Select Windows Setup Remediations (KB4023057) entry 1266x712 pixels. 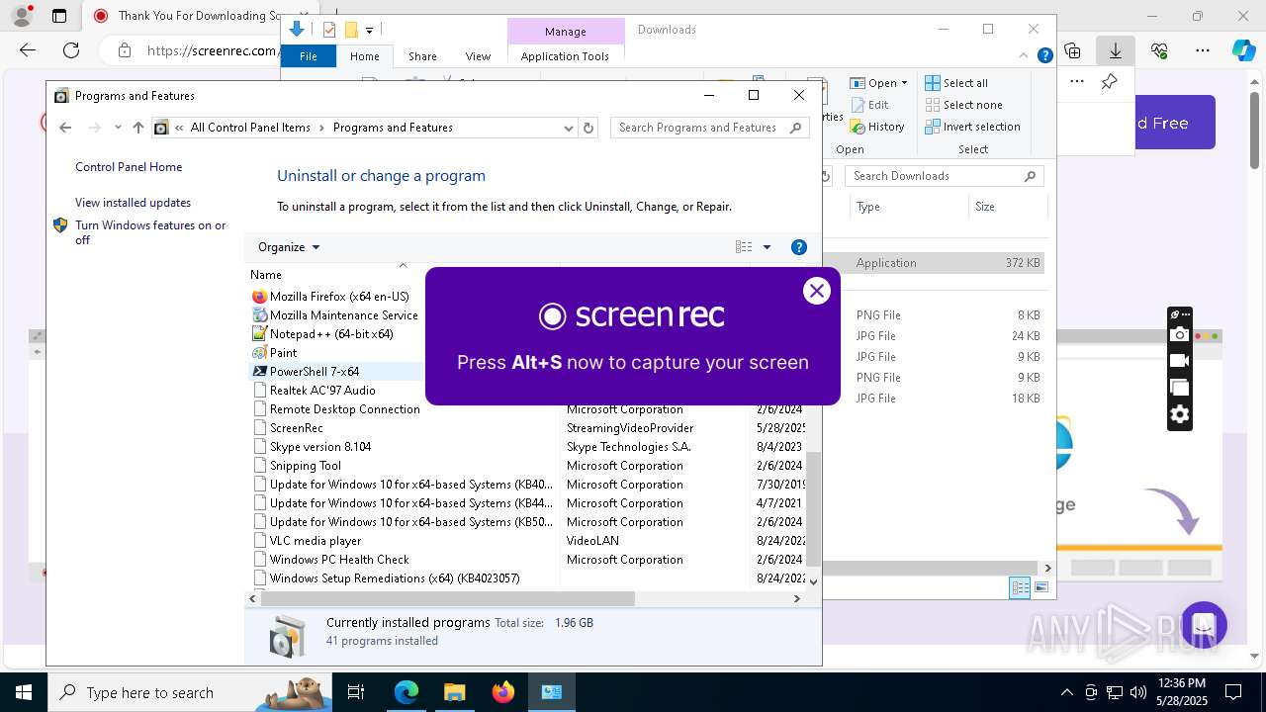coord(395,578)
